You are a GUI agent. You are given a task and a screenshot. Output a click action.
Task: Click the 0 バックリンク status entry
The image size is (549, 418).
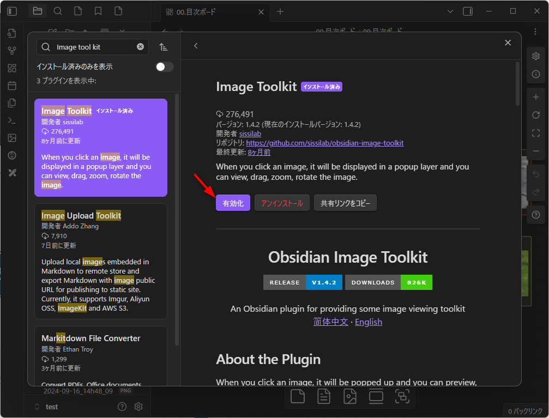point(525,411)
